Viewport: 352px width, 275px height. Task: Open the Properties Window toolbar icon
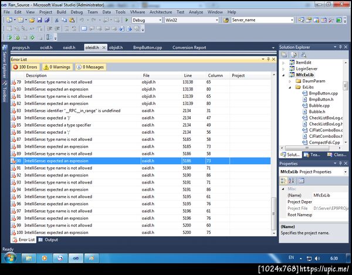[309, 20]
